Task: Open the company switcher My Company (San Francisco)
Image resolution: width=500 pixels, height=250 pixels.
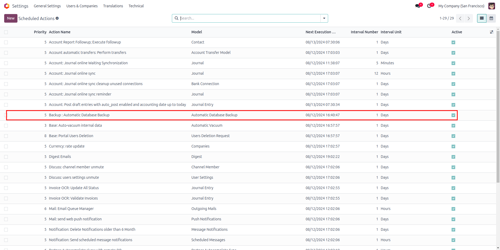Action: click(461, 6)
